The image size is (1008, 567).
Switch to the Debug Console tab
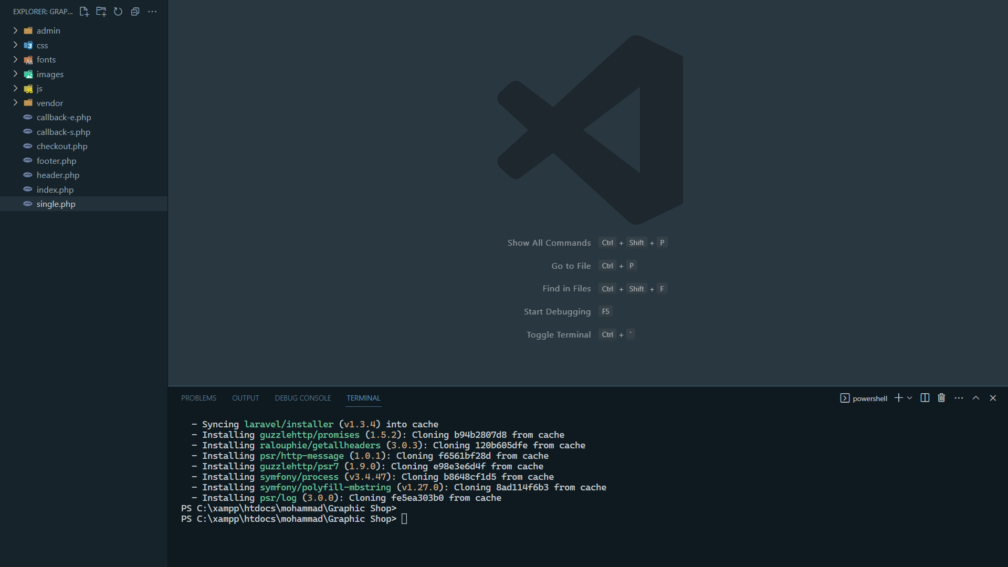coord(303,398)
